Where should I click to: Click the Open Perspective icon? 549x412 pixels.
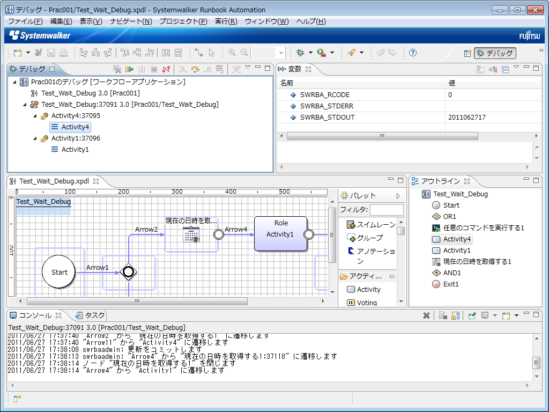[468, 53]
